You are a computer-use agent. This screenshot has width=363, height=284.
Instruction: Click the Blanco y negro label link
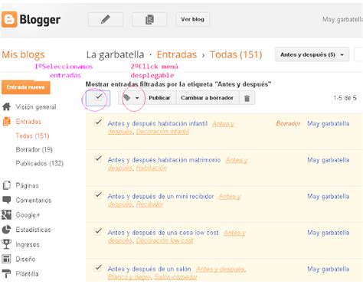(129, 277)
